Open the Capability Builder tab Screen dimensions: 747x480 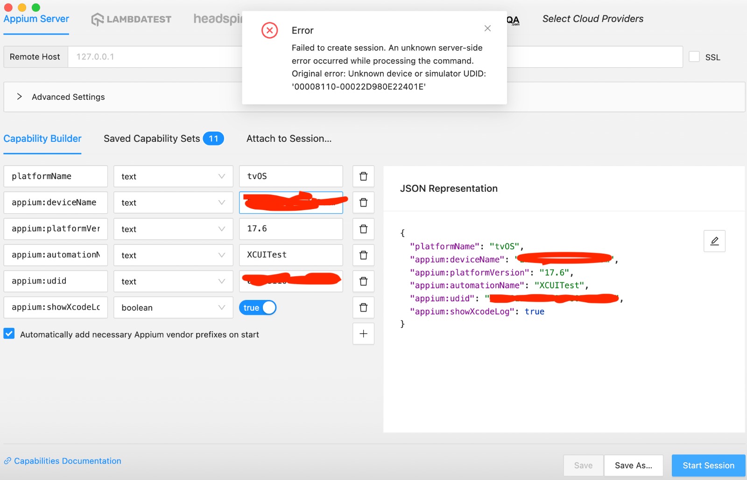click(x=42, y=139)
